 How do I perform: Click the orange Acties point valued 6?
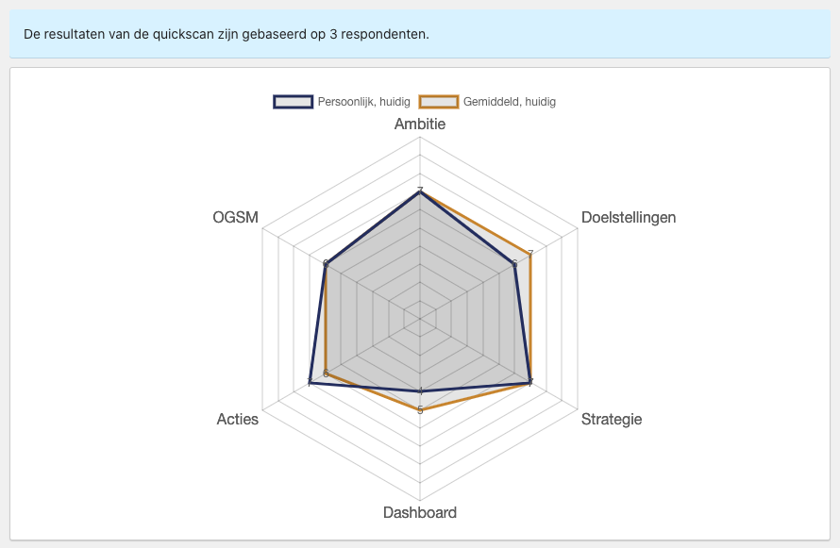326,373
